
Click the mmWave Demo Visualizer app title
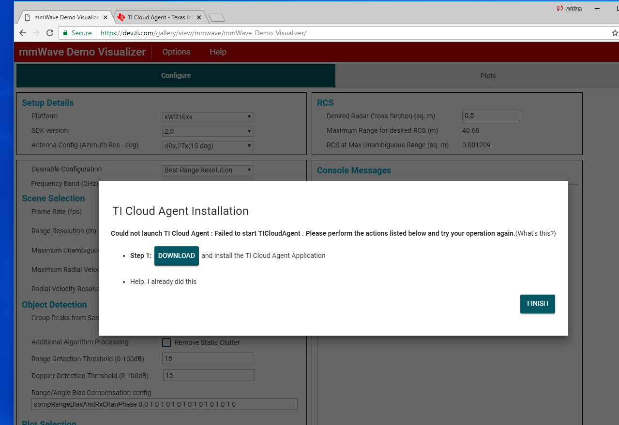pyautogui.click(x=82, y=52)
